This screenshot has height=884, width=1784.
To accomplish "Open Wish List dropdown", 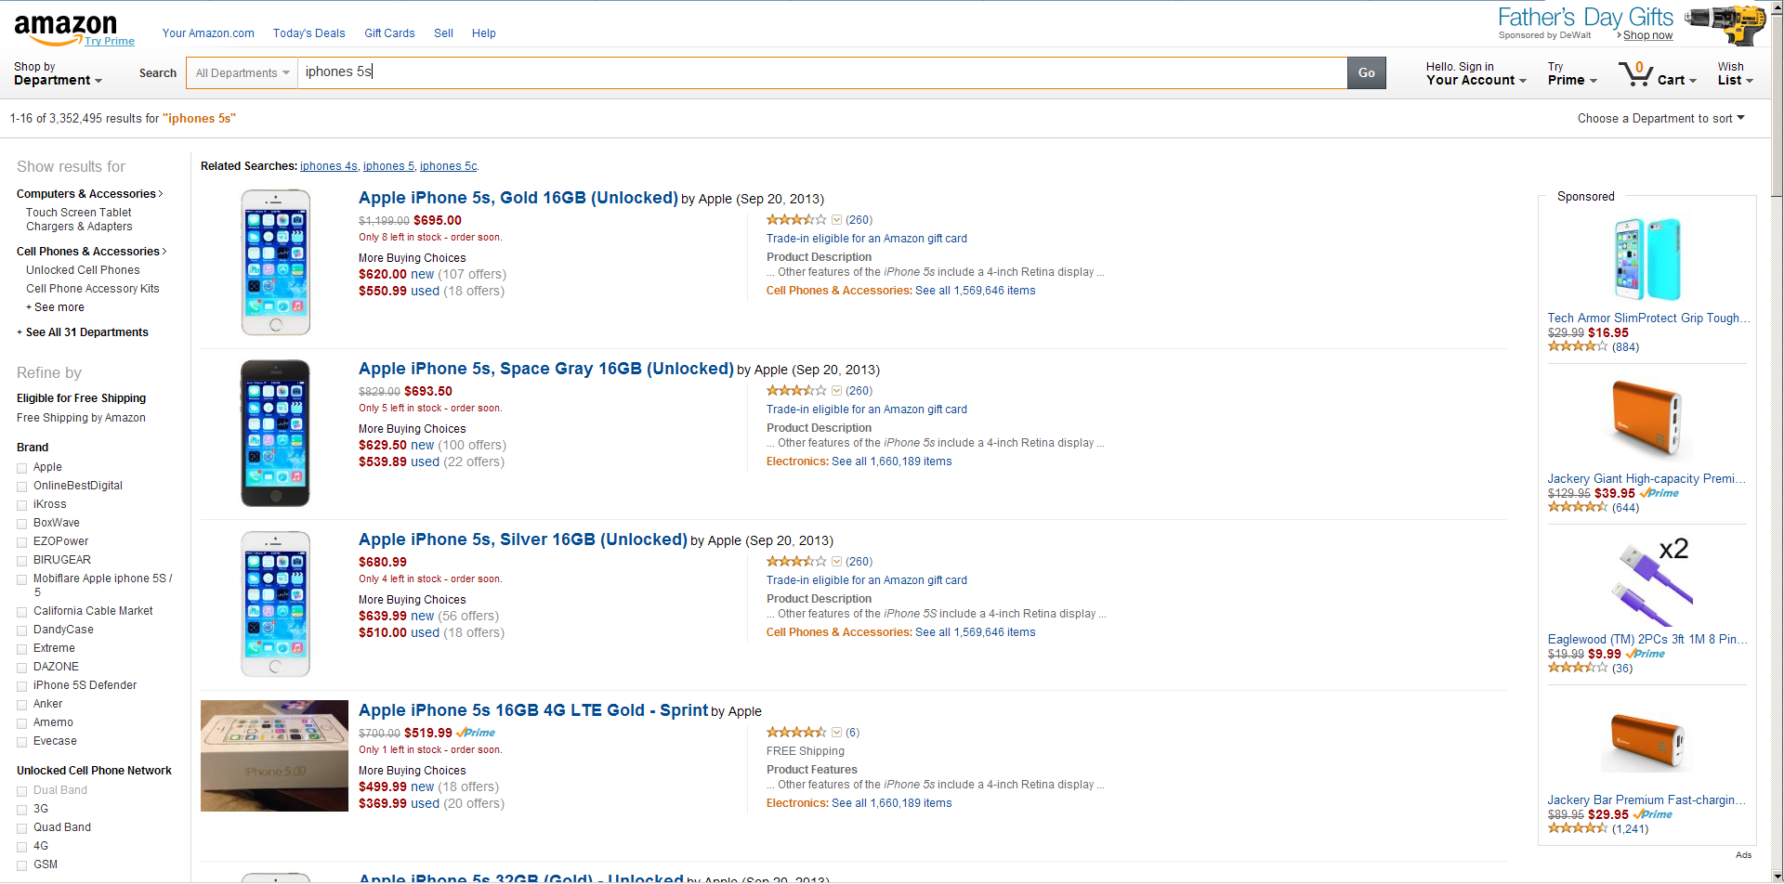I will (x=1735, y=73).
